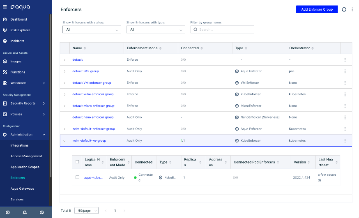The width and height of the screenshot is (359, 218).
Task: Open user profile icon in bottom bar
Action: point(41,213)
